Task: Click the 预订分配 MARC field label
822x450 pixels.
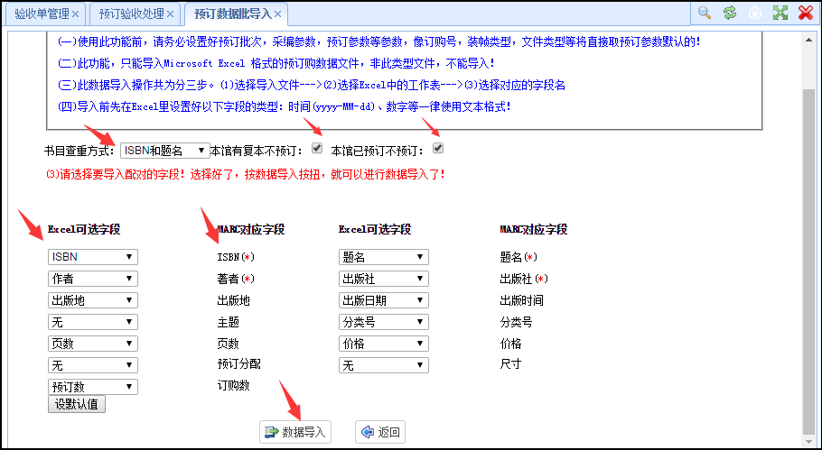Action: (x=239, y=363)
